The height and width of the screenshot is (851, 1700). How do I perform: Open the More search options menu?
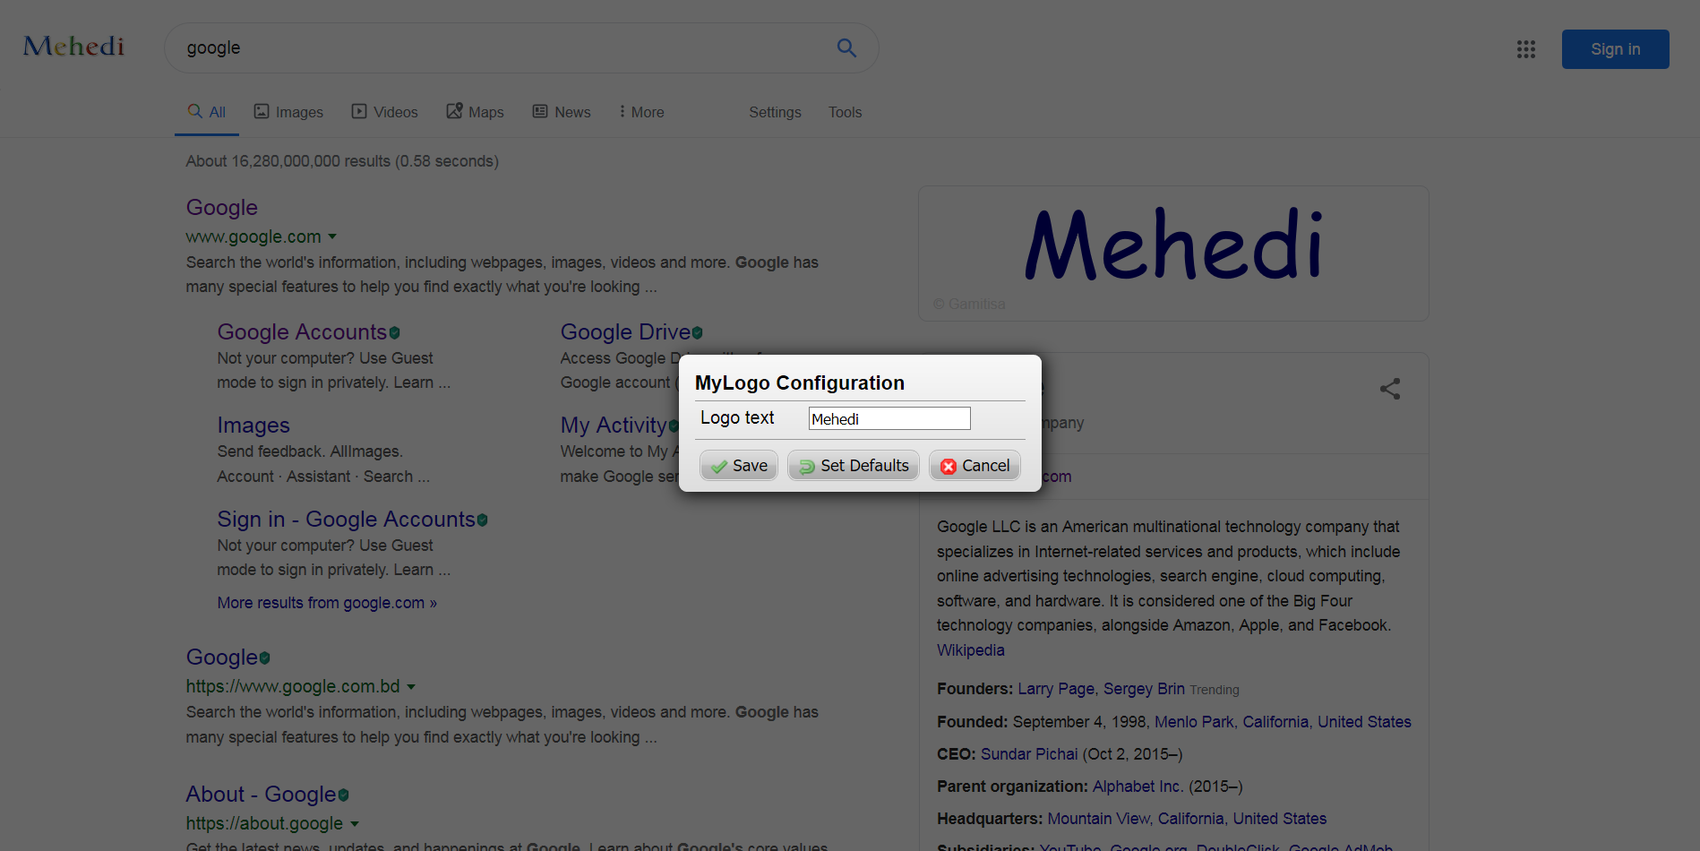(x=641, y=112)
